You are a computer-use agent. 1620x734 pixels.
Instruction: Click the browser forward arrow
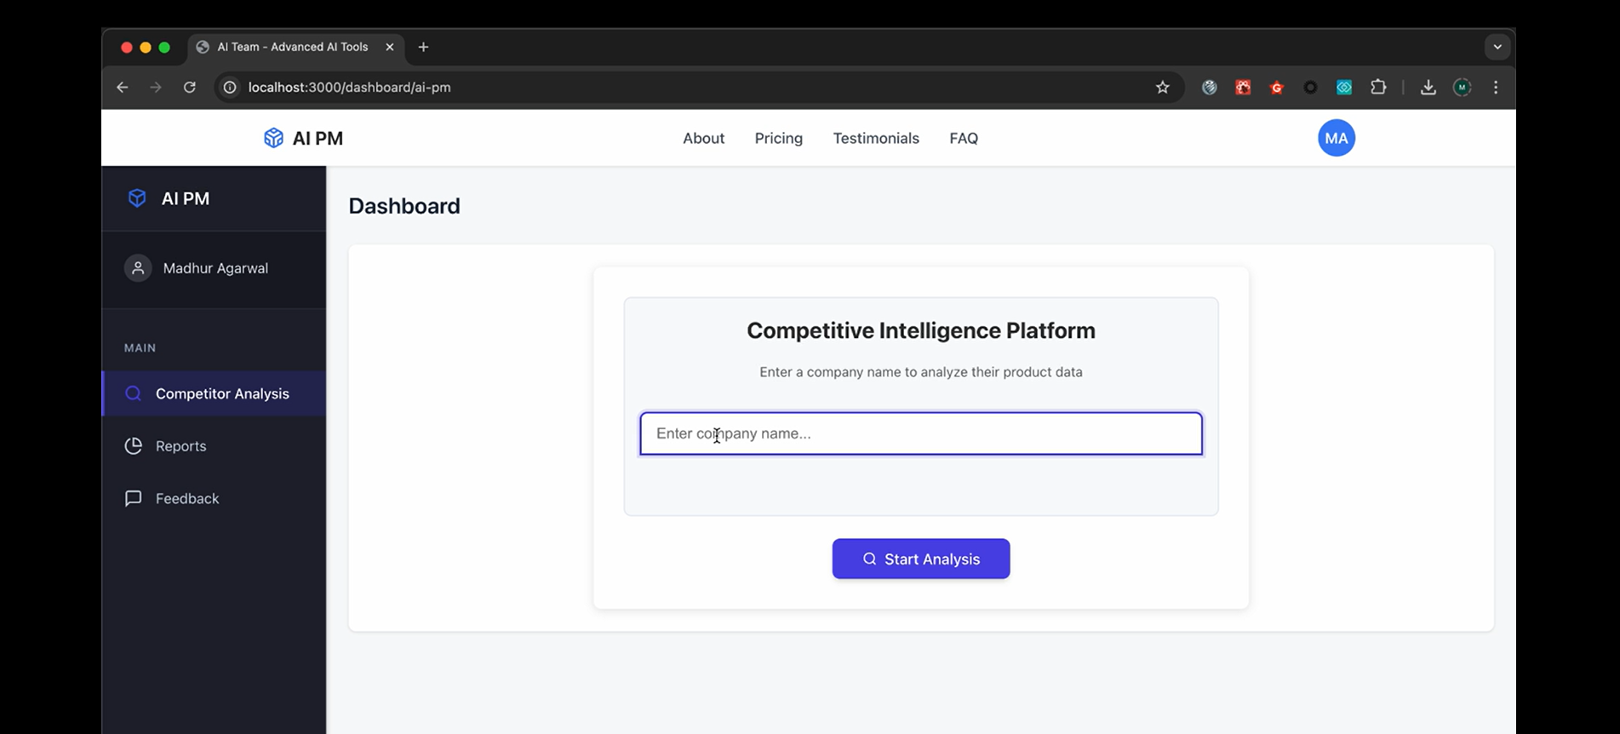coord(156,87)
